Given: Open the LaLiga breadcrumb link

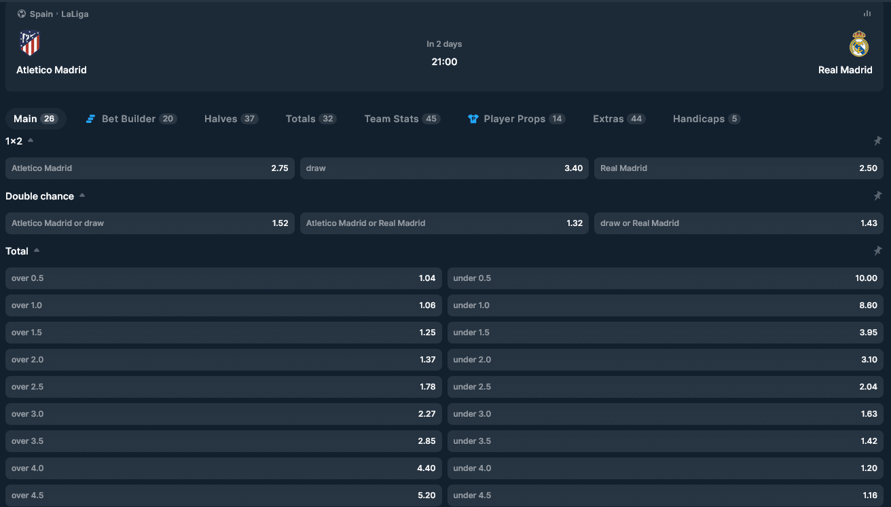Looking at the screenshot, I should 75,14.
